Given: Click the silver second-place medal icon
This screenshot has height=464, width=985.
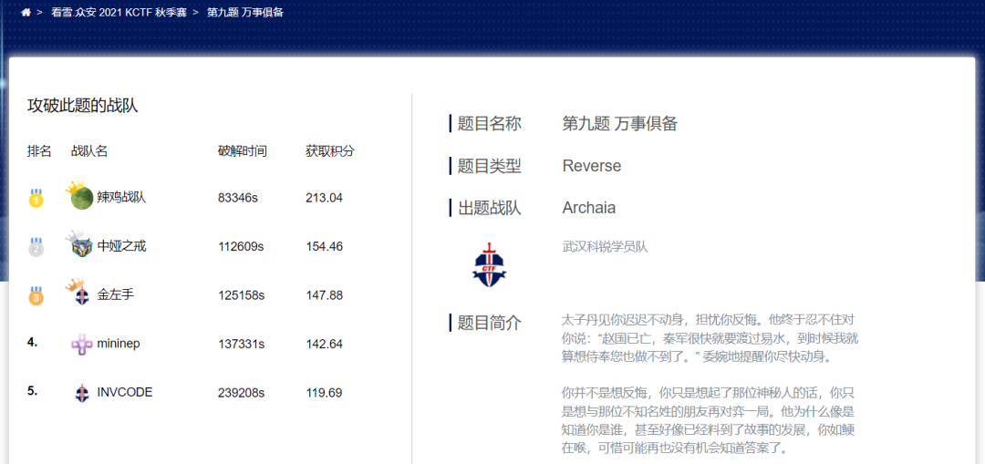Looking at the screenshot, I should [x=36, y=247].
